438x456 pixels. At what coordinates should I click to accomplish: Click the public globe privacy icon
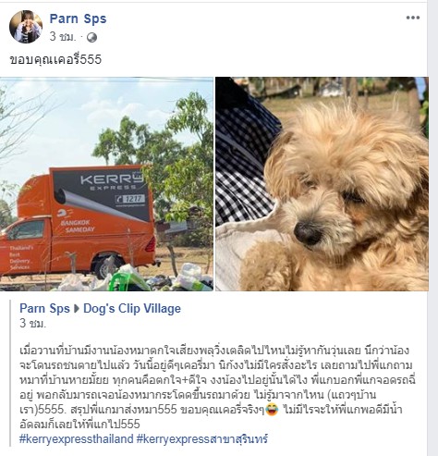[x=91, y=38]
